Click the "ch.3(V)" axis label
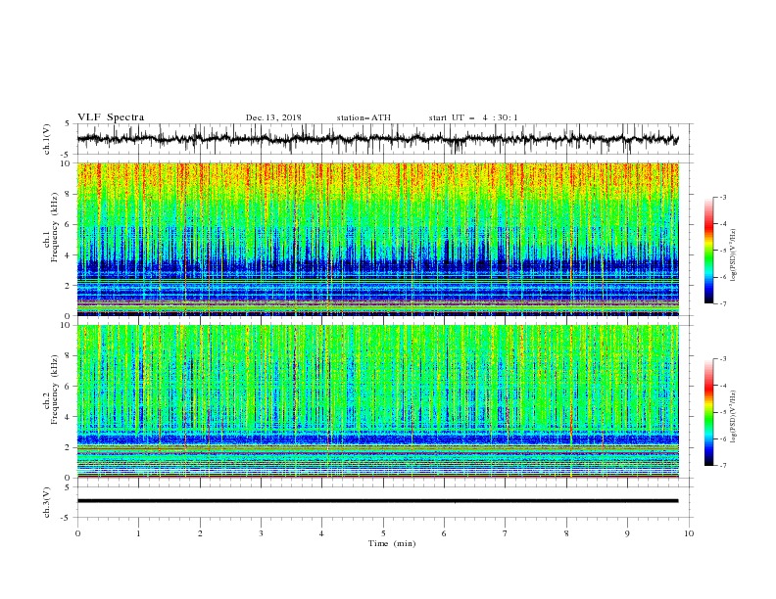Image resolution: width=776 pixels, height=599 pixels. [47, 502]
